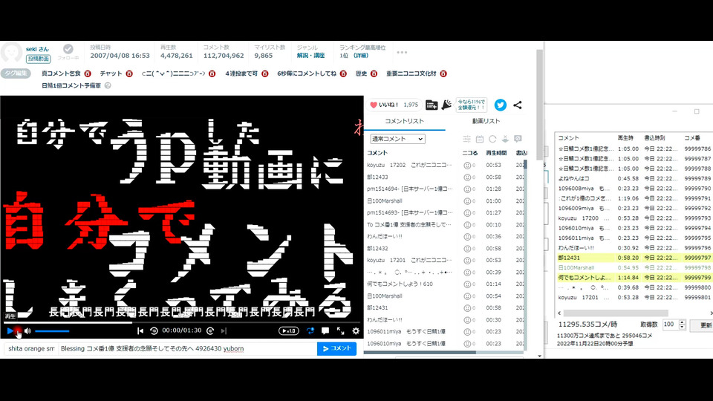
Task: Switch to the 動画リスト tab
Action: coord(486,121)
